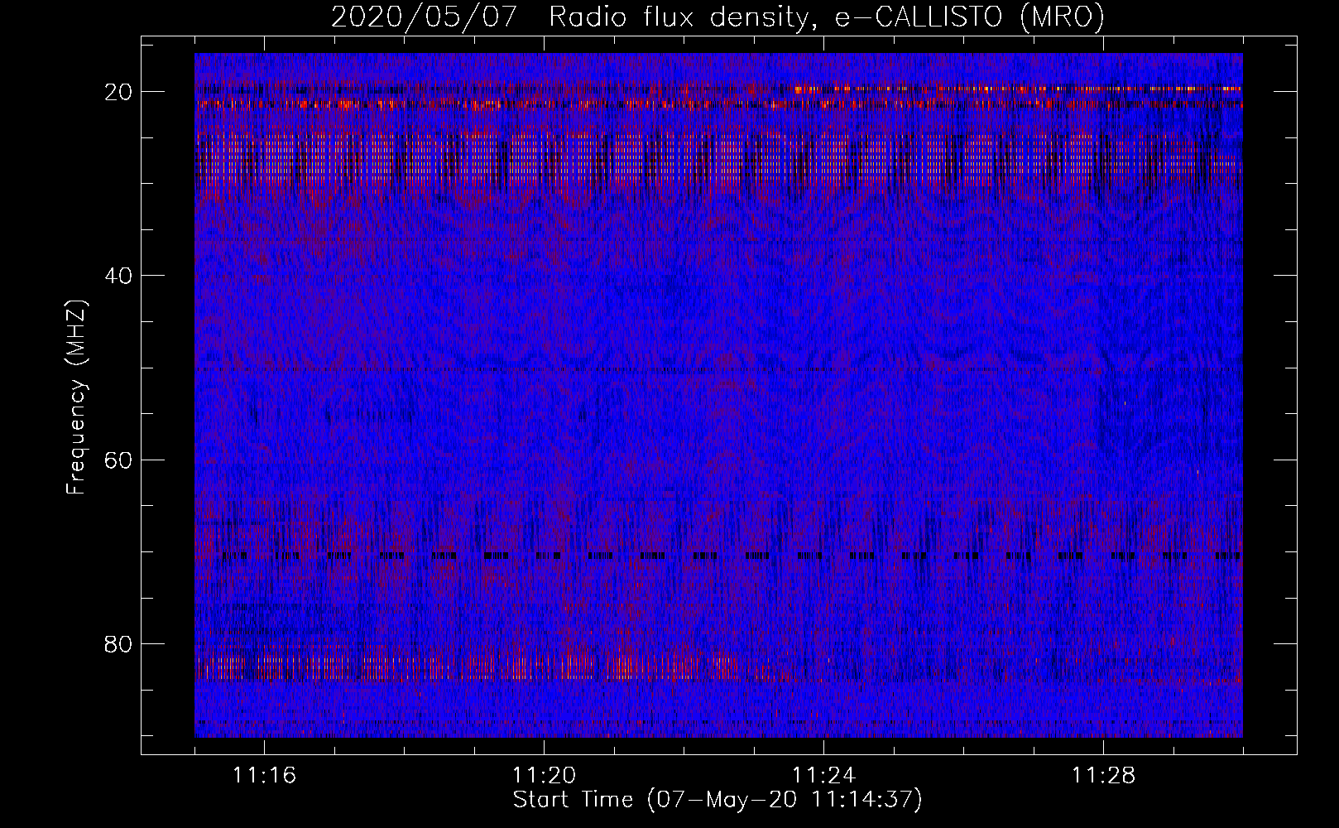
Task: Click the 11:16 time tick label
Action: tap(264, 776)
